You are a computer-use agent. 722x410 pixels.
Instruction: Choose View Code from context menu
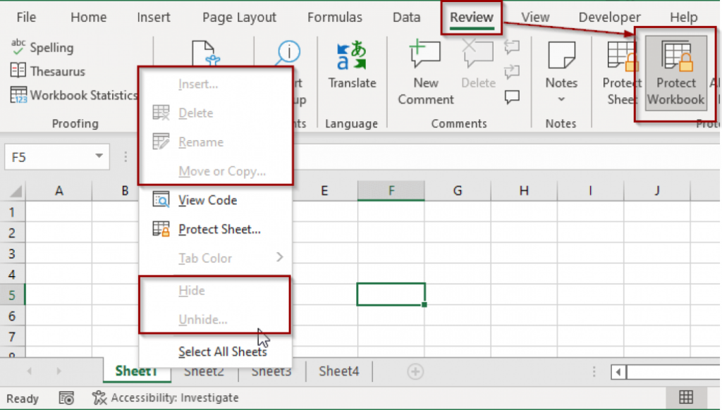[215, 200]
